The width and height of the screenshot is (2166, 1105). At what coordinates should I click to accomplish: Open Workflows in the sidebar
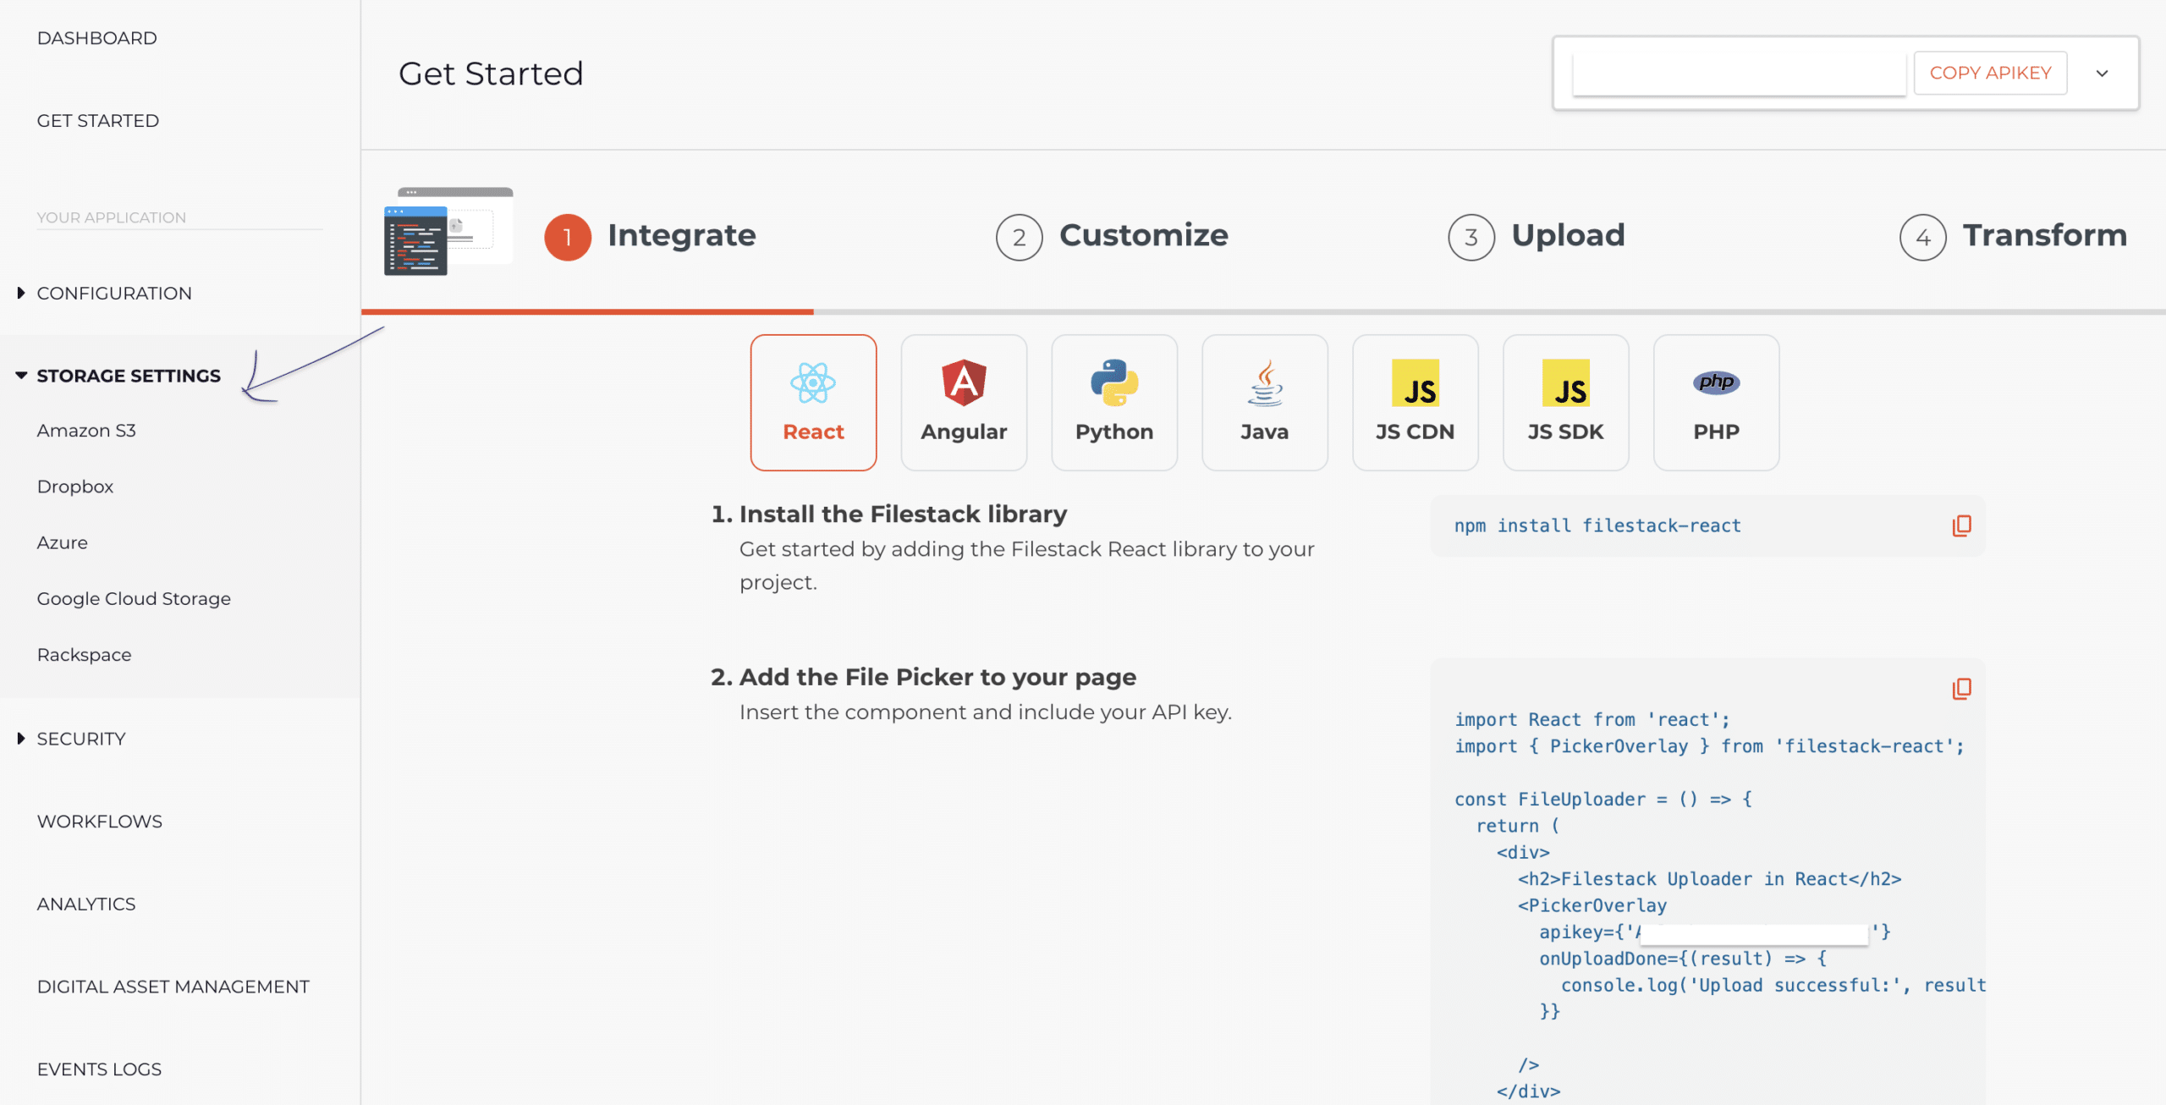(x=100, y=821)
